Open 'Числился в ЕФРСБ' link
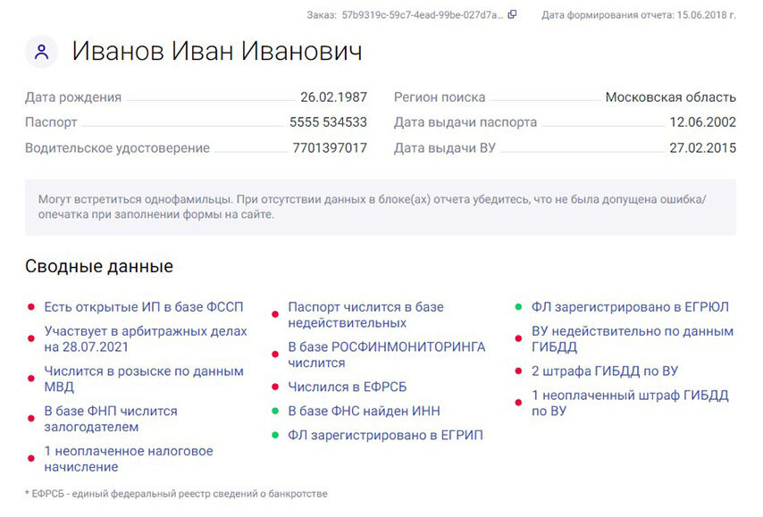Viewport: 763px width, 517px height. click(348, 387)
